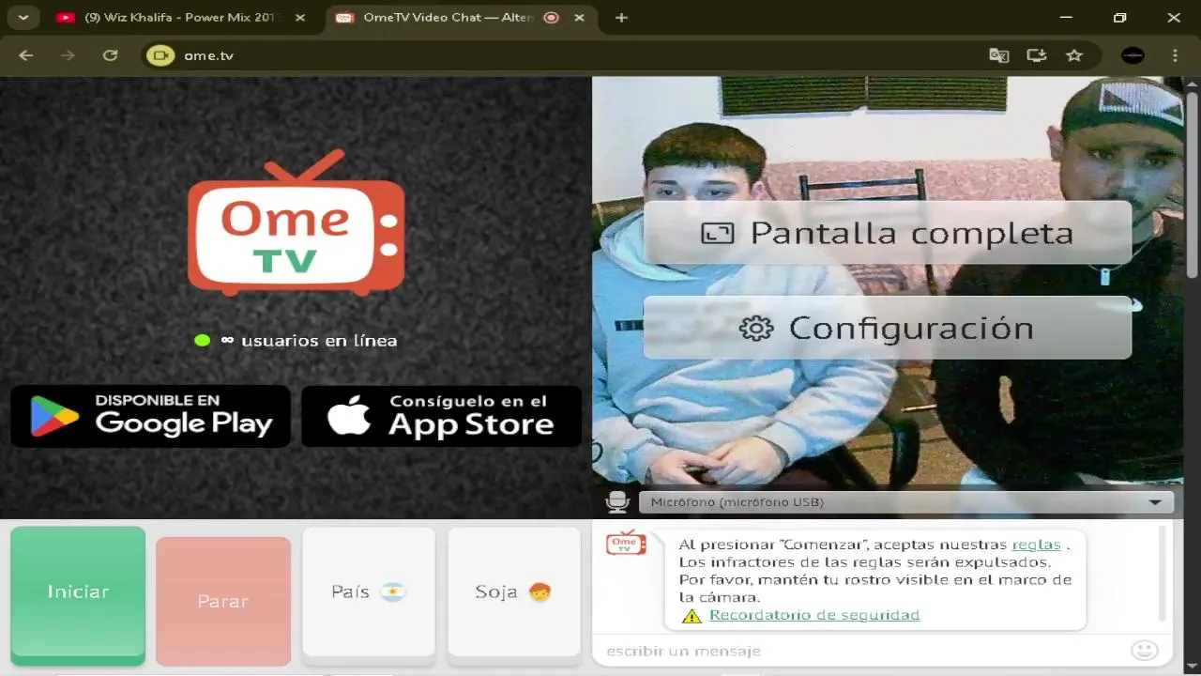Image resolution: width=1201 pixels, height=676 pixels.
Task: Open the Configuración settings button
Action: coord(888,328)
